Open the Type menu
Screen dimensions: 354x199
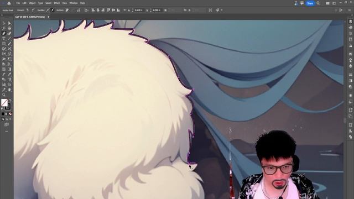click(40, 3)
